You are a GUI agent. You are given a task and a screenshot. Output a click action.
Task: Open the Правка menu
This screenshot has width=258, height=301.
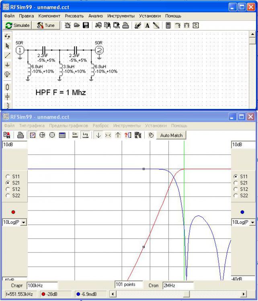(26, 16)
